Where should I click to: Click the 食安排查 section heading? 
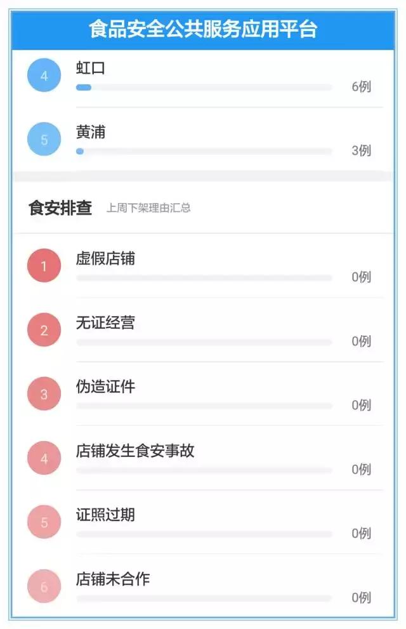pos(60,208)
